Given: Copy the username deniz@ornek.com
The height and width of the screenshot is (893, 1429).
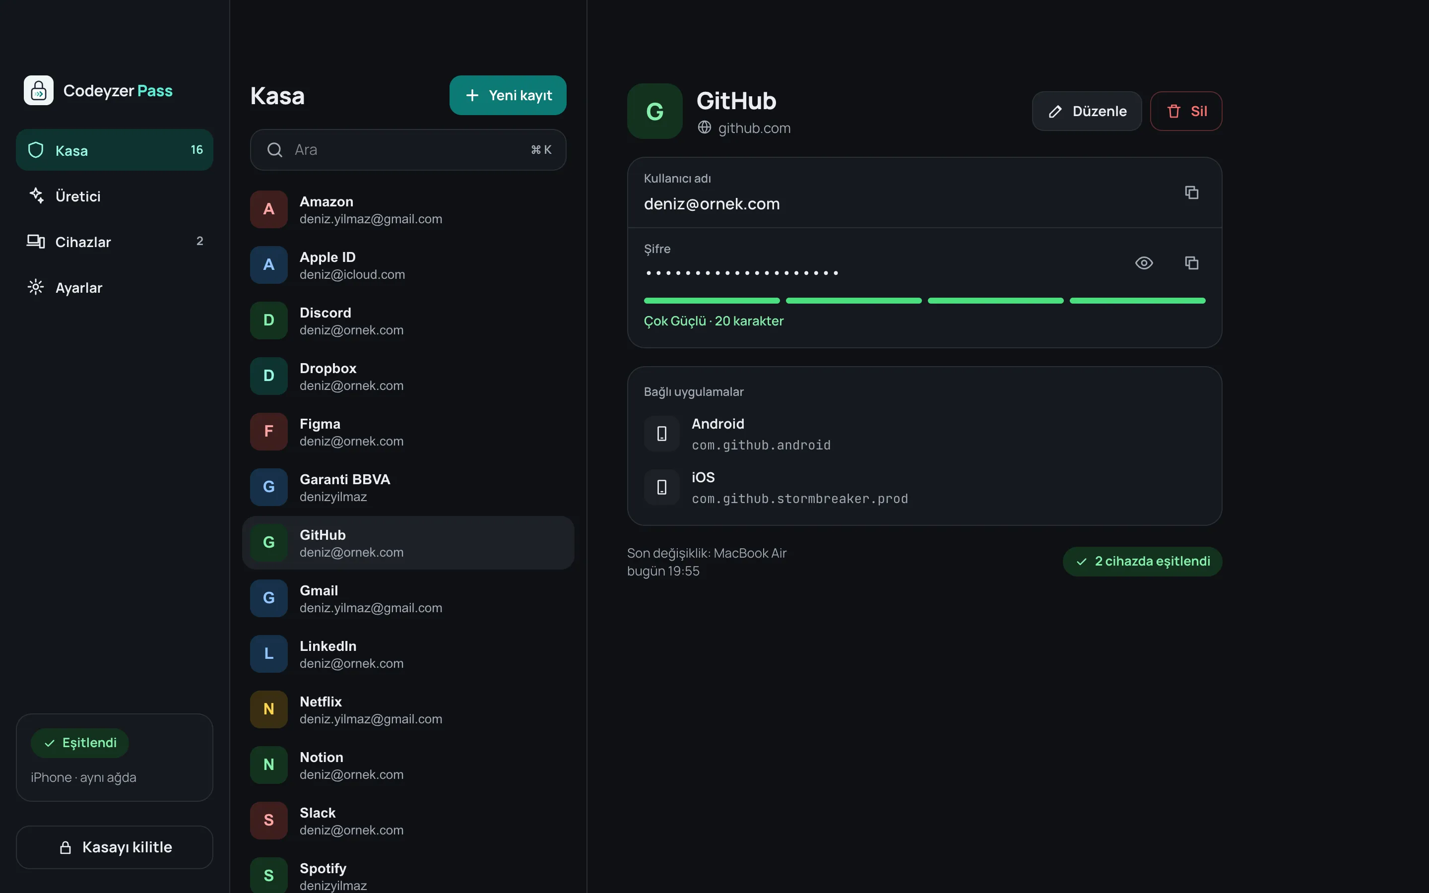Looking at the screenshot, I should pyautogui.click(x=1191, y=192).
